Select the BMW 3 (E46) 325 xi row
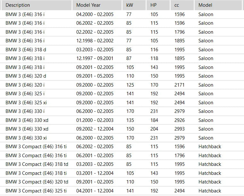Viewport: 244px width, 196px height. [x=27, y=103]
